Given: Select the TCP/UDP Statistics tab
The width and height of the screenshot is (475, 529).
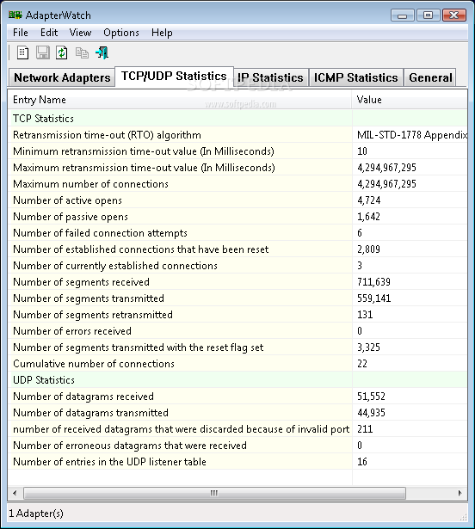Looking at the screenshot, I should click(174, 77).
